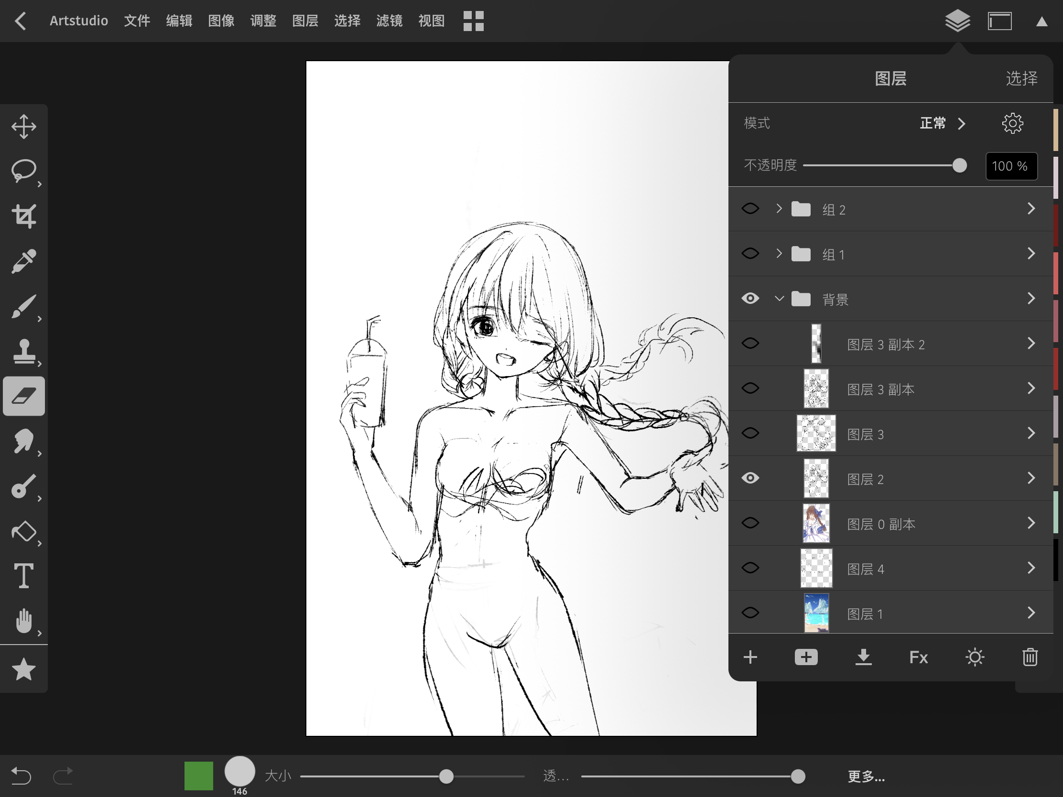Toggle visibility of 组 2 group
The height and width of the screenshot is (797, 1063).
click(x=750, y=208)
